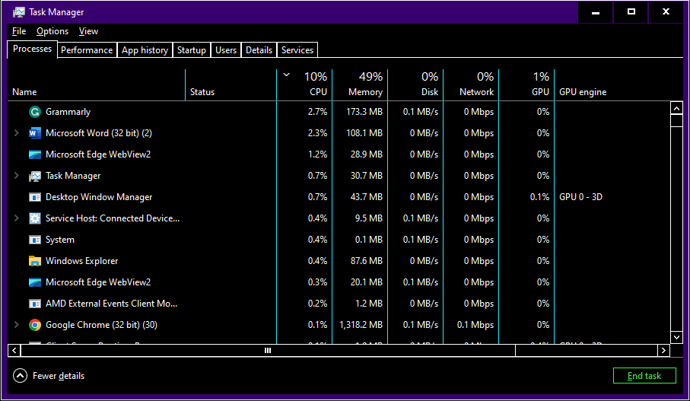Screen dimensions: 690x401
Task: Click the Fewer details link
Action: (x=59, y=376)
